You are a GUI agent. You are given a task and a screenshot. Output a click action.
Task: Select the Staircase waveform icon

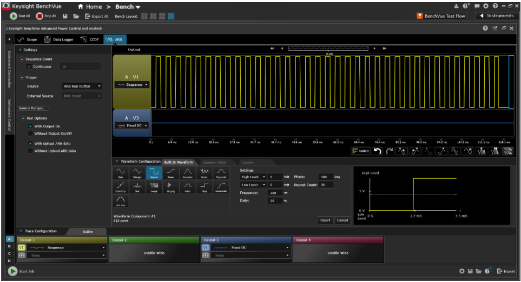[x=120, y=187]
